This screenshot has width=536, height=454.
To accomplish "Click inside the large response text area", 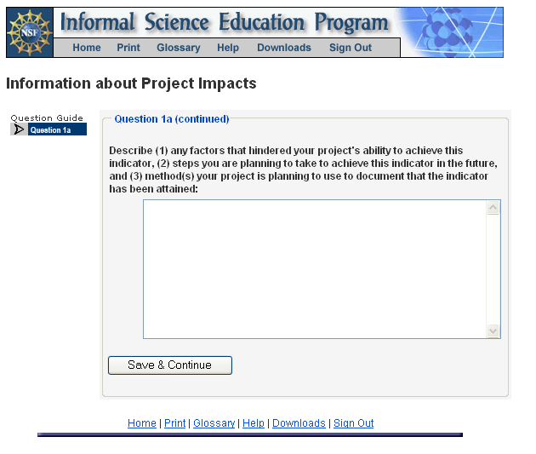I will (315, 268).
